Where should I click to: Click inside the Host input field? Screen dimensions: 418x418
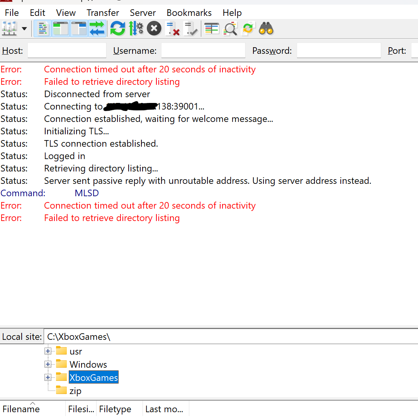click(66, 50)
